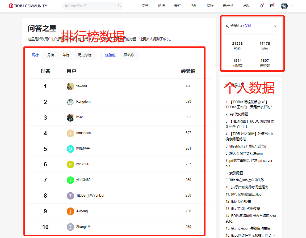Open the messages envelope icon
The width and height of the screenshot is (306, 238).
point(272,6)
